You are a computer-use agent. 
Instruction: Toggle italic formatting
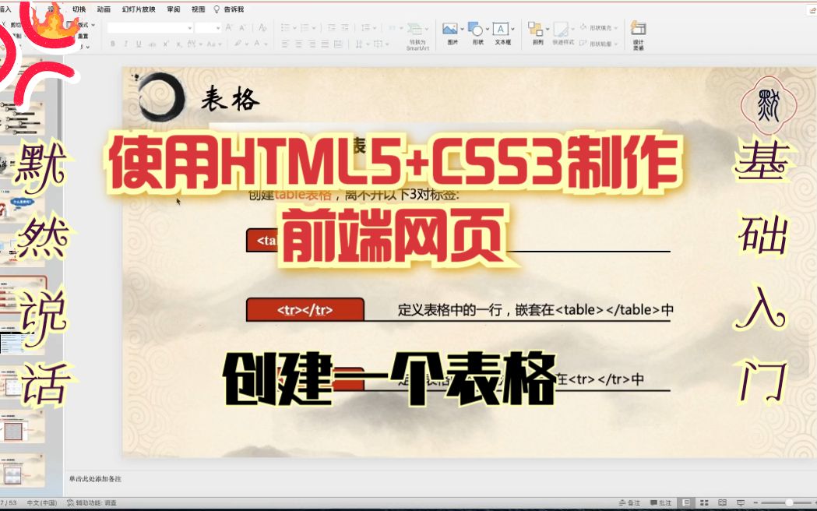tap(125, 44)
